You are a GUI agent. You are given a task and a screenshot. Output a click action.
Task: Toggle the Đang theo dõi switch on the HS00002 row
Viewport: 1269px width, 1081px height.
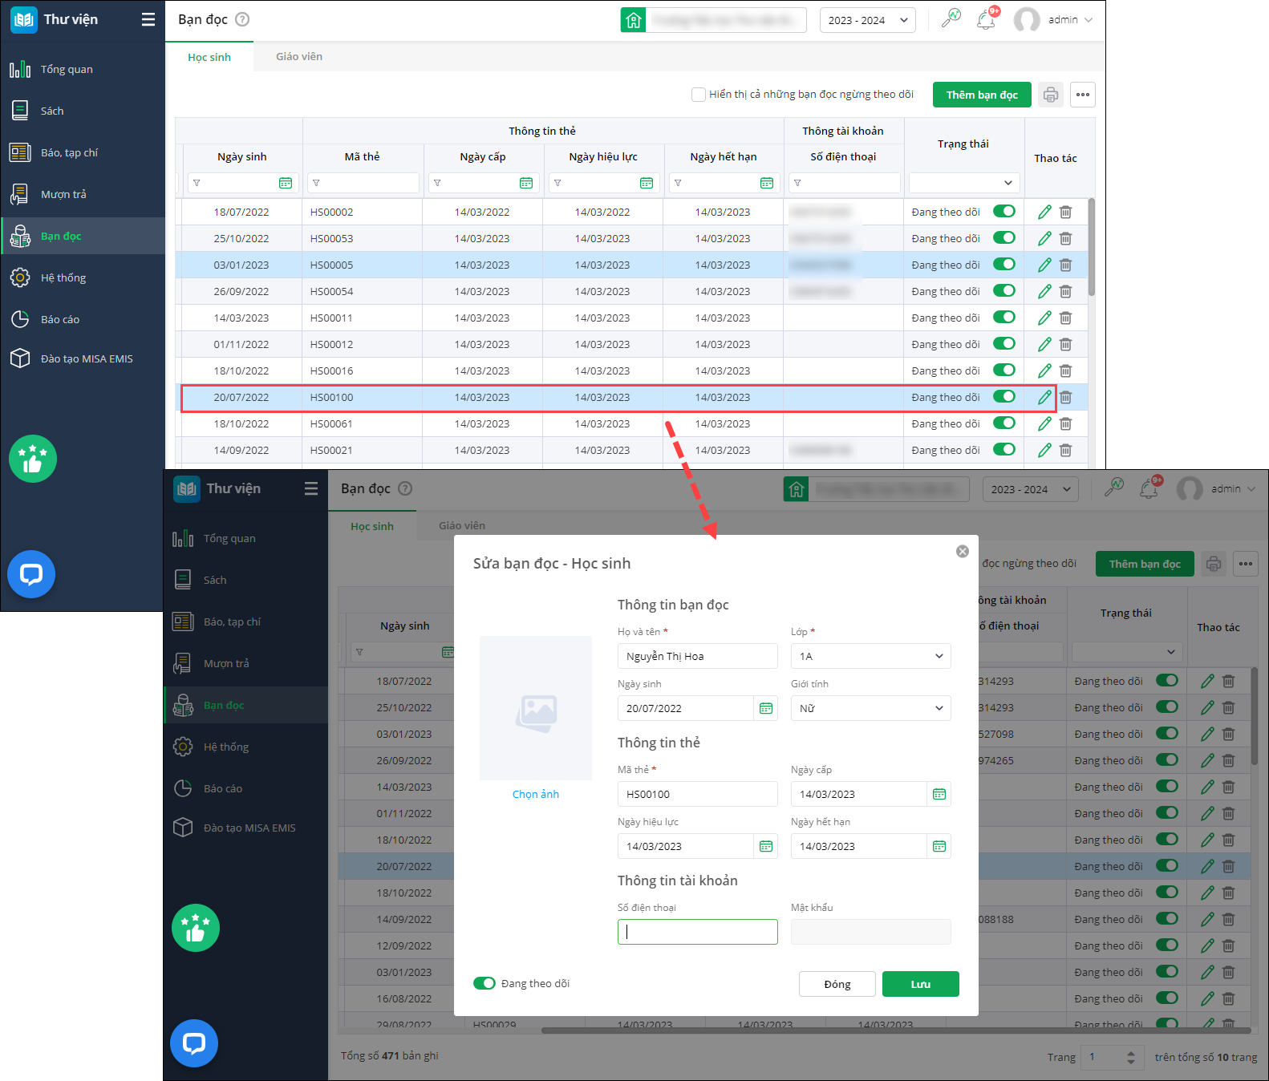click(x=1004, y=211)
